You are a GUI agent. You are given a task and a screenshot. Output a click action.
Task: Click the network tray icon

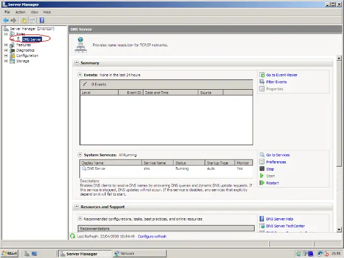320,254
